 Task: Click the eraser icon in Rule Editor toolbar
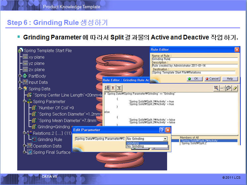click(x=235, y=88)
